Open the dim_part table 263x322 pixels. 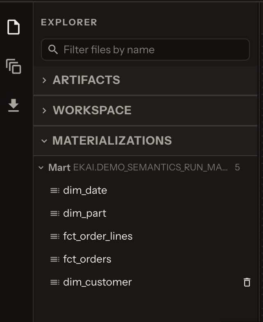pos(84,213)
